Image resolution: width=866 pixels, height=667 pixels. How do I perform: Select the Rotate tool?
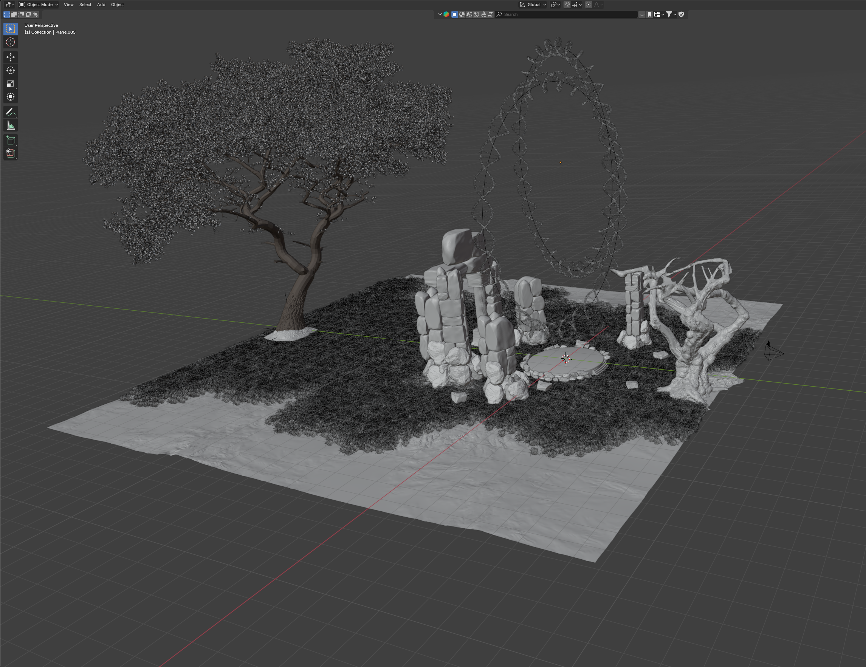click(11, 71)
